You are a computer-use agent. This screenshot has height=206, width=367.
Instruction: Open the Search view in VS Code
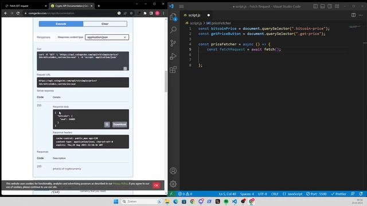173,30
